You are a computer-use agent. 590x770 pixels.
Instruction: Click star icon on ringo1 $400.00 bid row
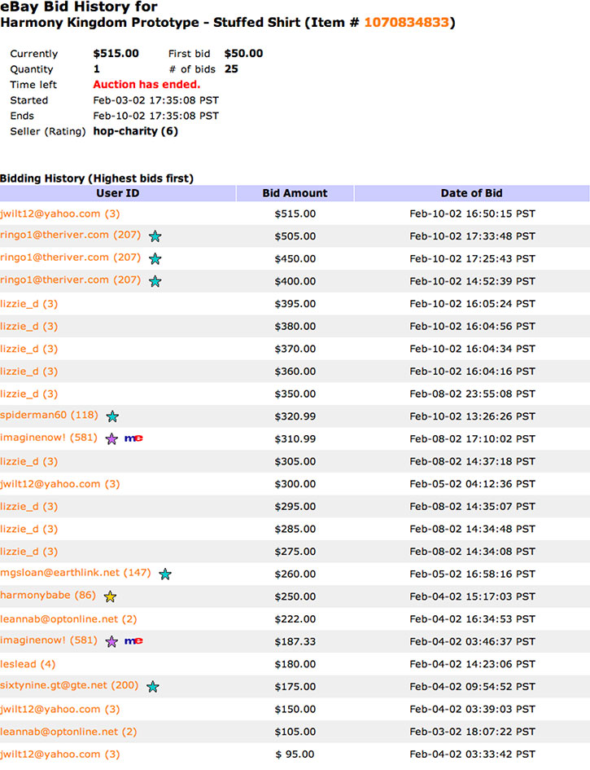tap(155, 281)
